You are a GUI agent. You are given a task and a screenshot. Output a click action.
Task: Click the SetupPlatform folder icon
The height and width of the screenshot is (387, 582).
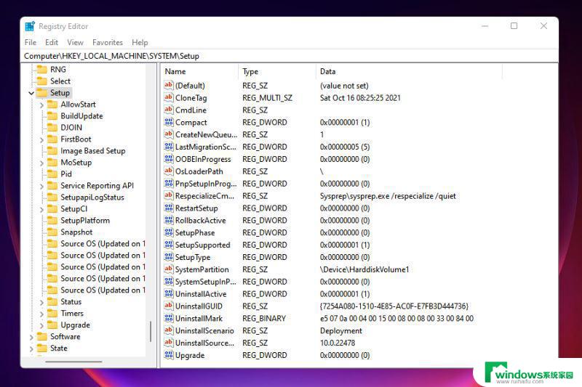click(x=52, y=220)
